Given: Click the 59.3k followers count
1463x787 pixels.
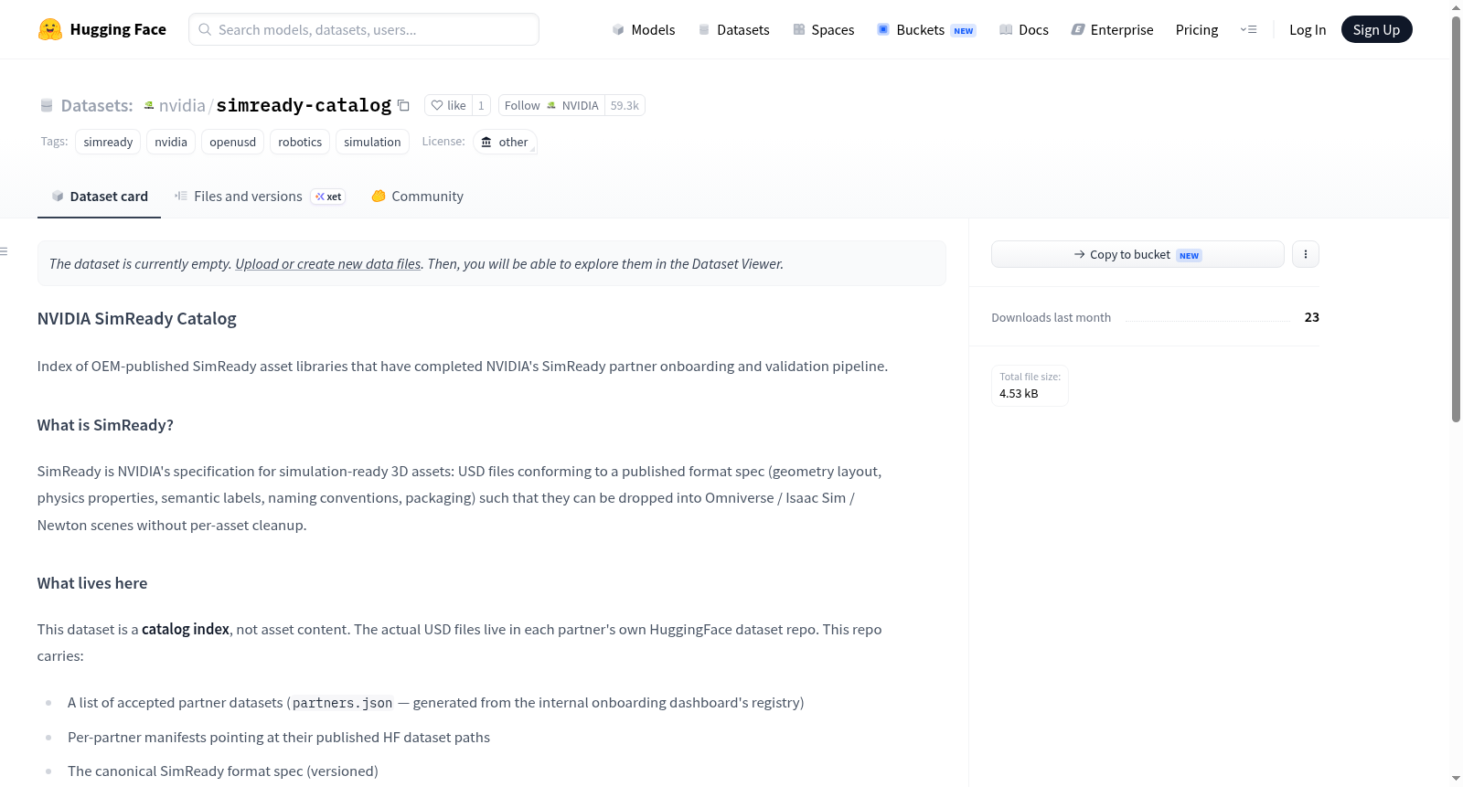Looking at the screenshot, I should (x=625, y=105).
